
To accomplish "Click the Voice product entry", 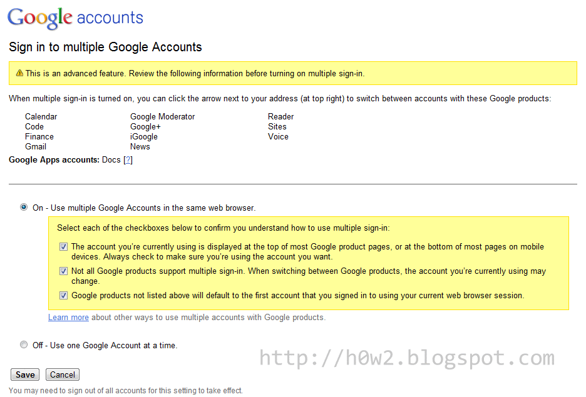I will [x=278, y=136].
